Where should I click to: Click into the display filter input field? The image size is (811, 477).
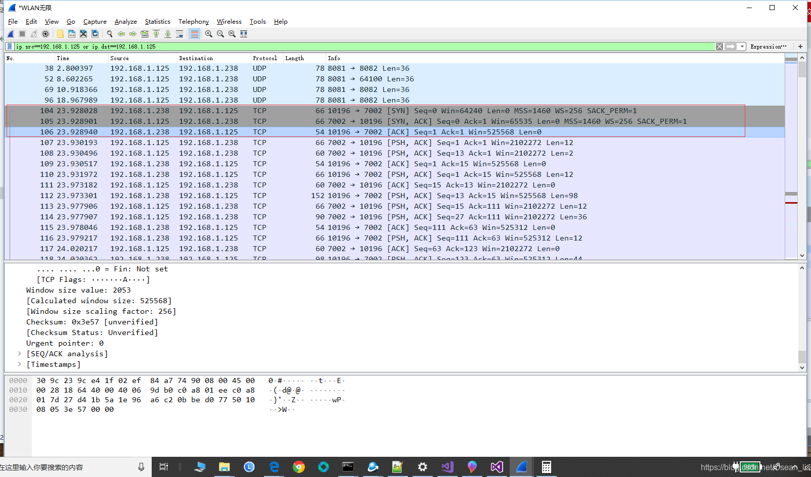(364, 46)
